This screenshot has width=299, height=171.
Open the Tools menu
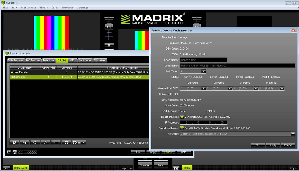pyautogui.click(x=55, y=8)
